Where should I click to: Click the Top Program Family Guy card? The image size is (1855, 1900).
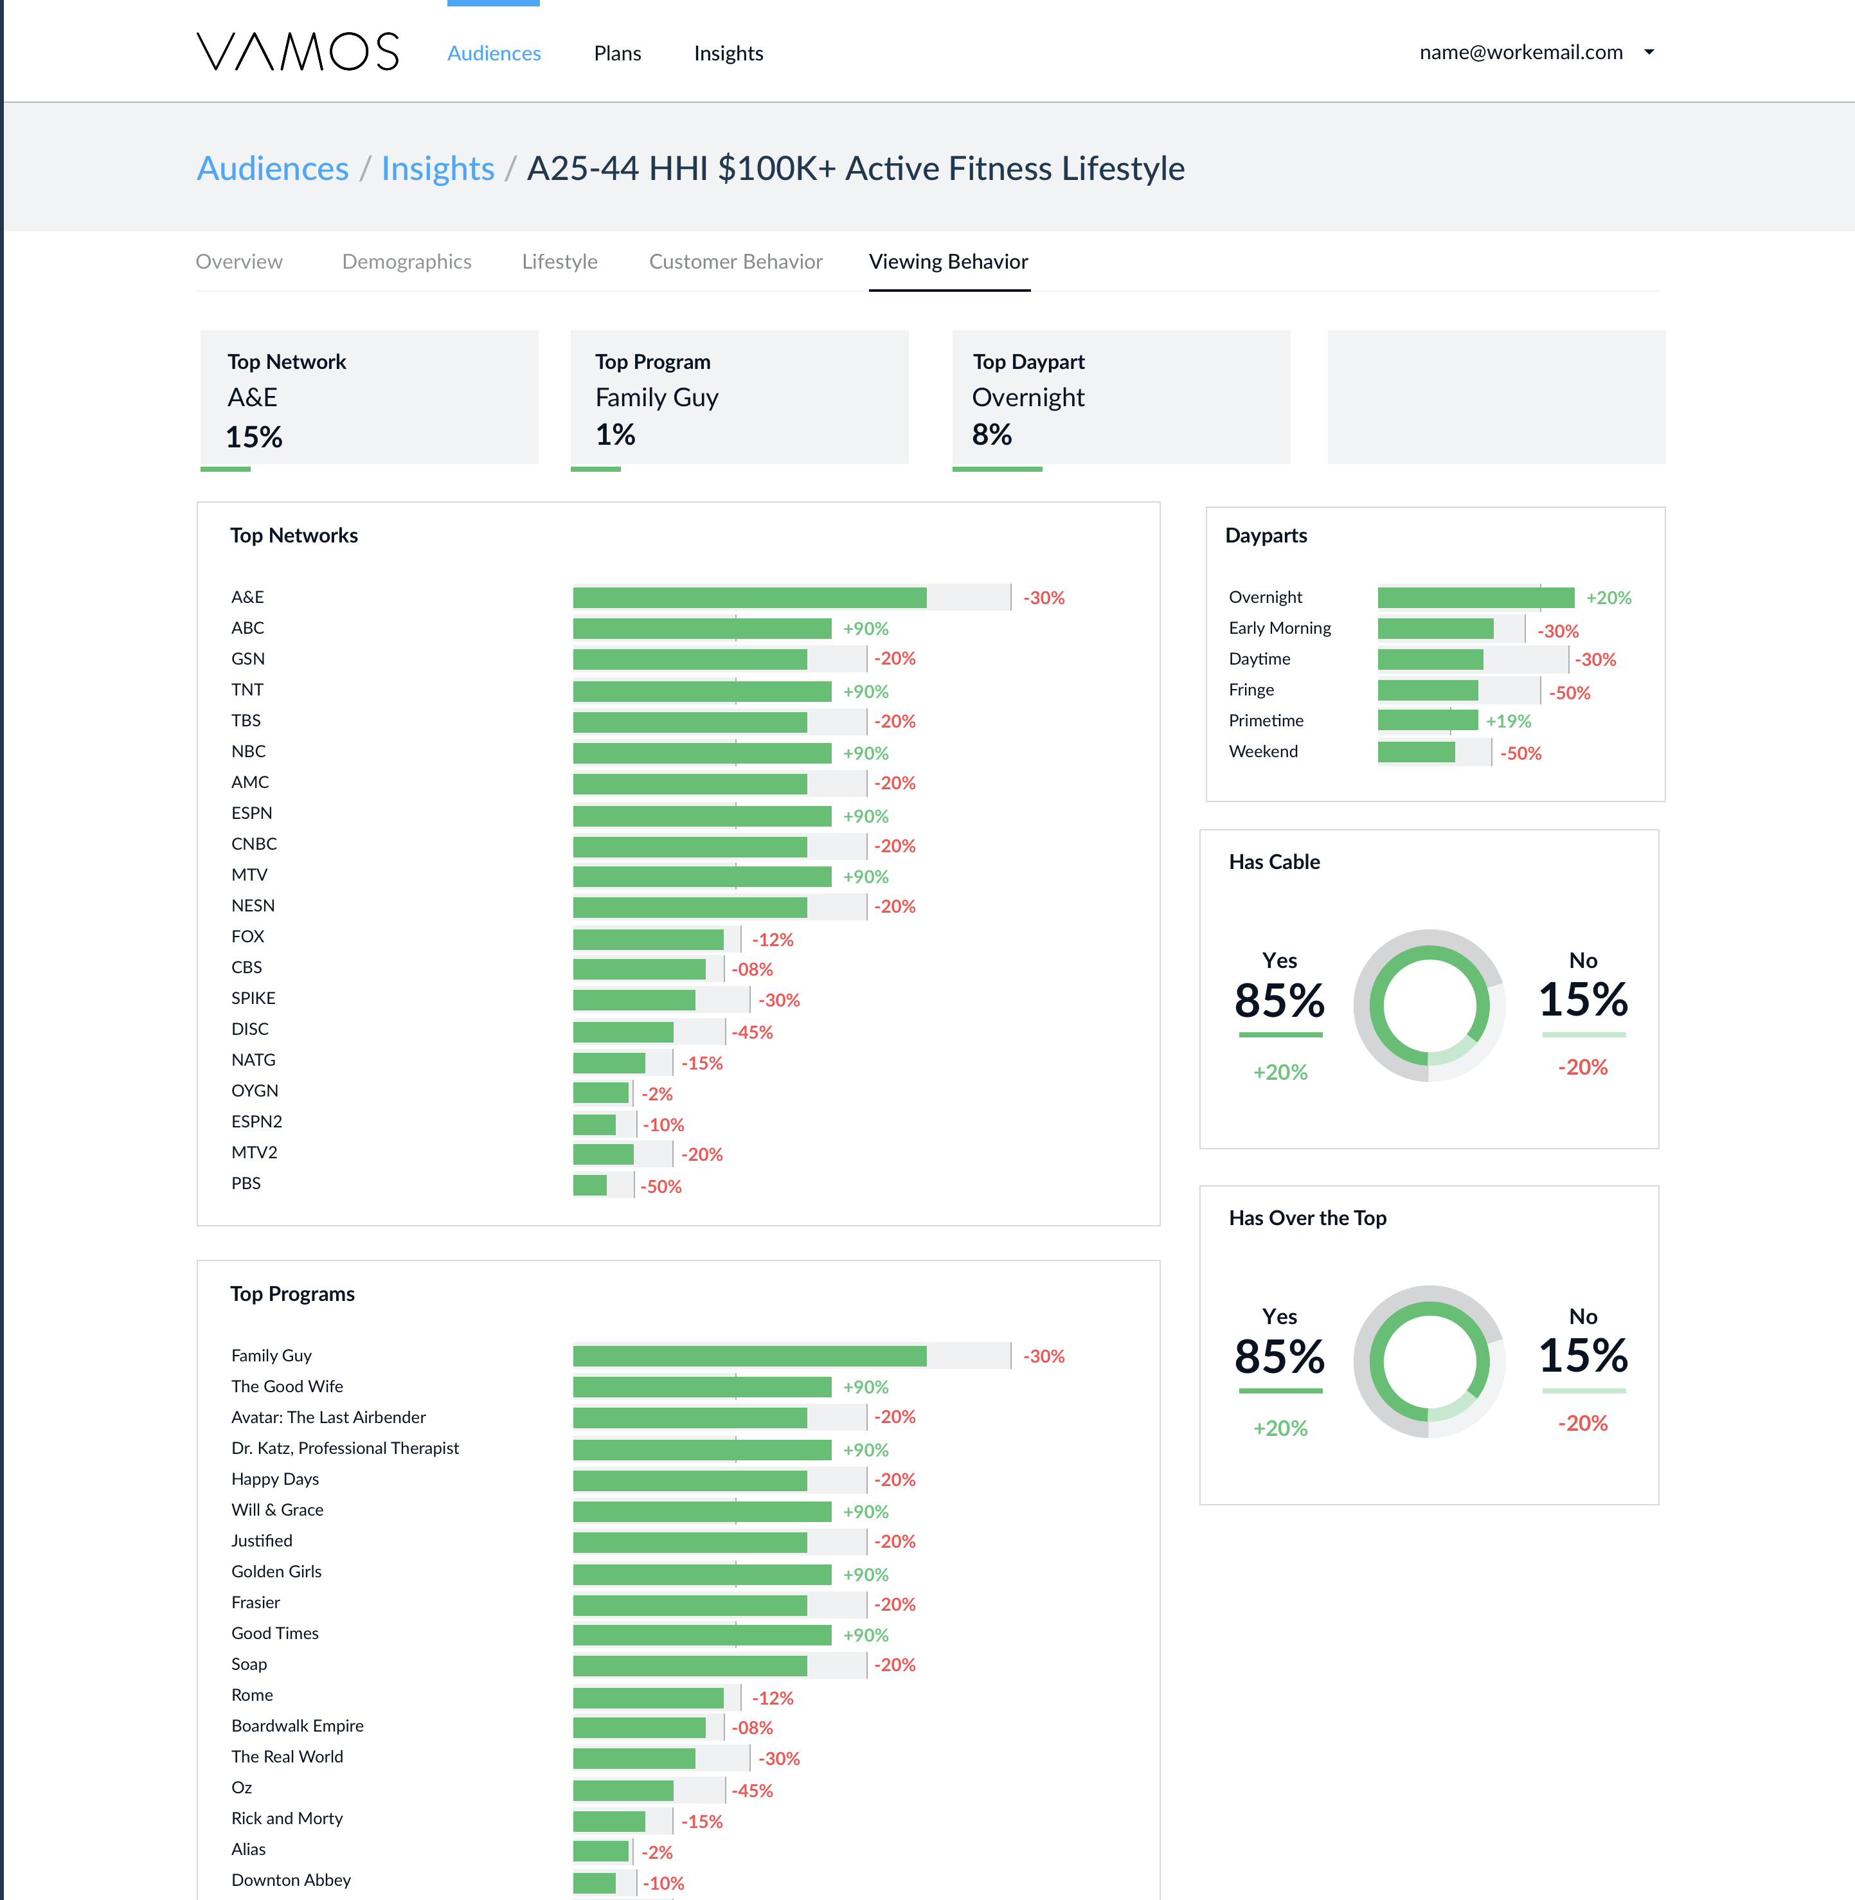[x=739, y=397]
